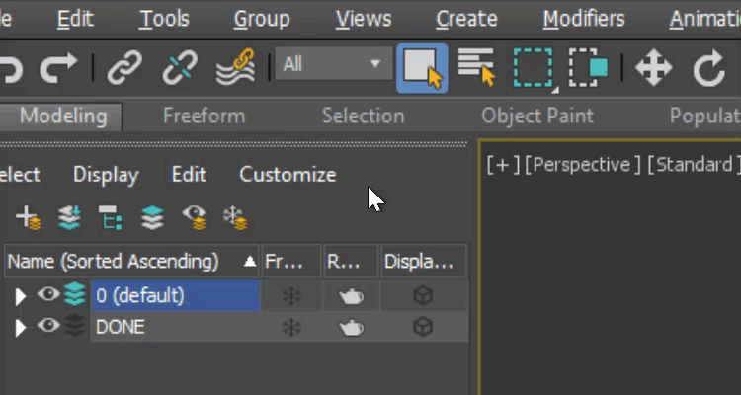This screenshot has width=741, height=395.
Task: Click the Customize menu in layer explorer
Action: pos(288,175)
